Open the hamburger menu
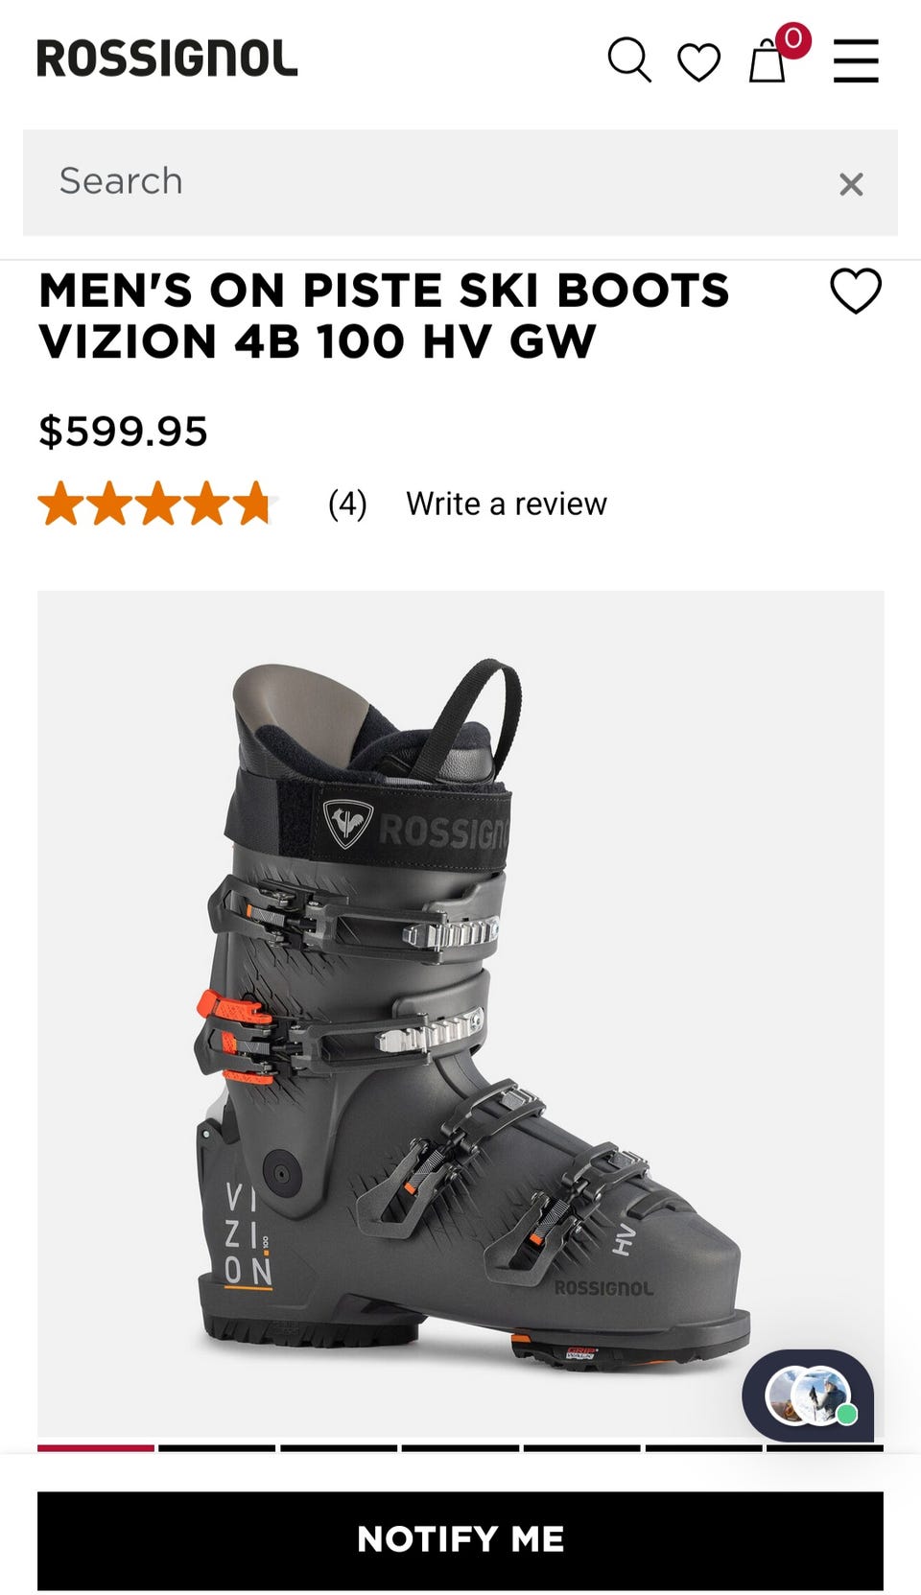This screenshot has width=921, height=1595. (x=856, y=61)
